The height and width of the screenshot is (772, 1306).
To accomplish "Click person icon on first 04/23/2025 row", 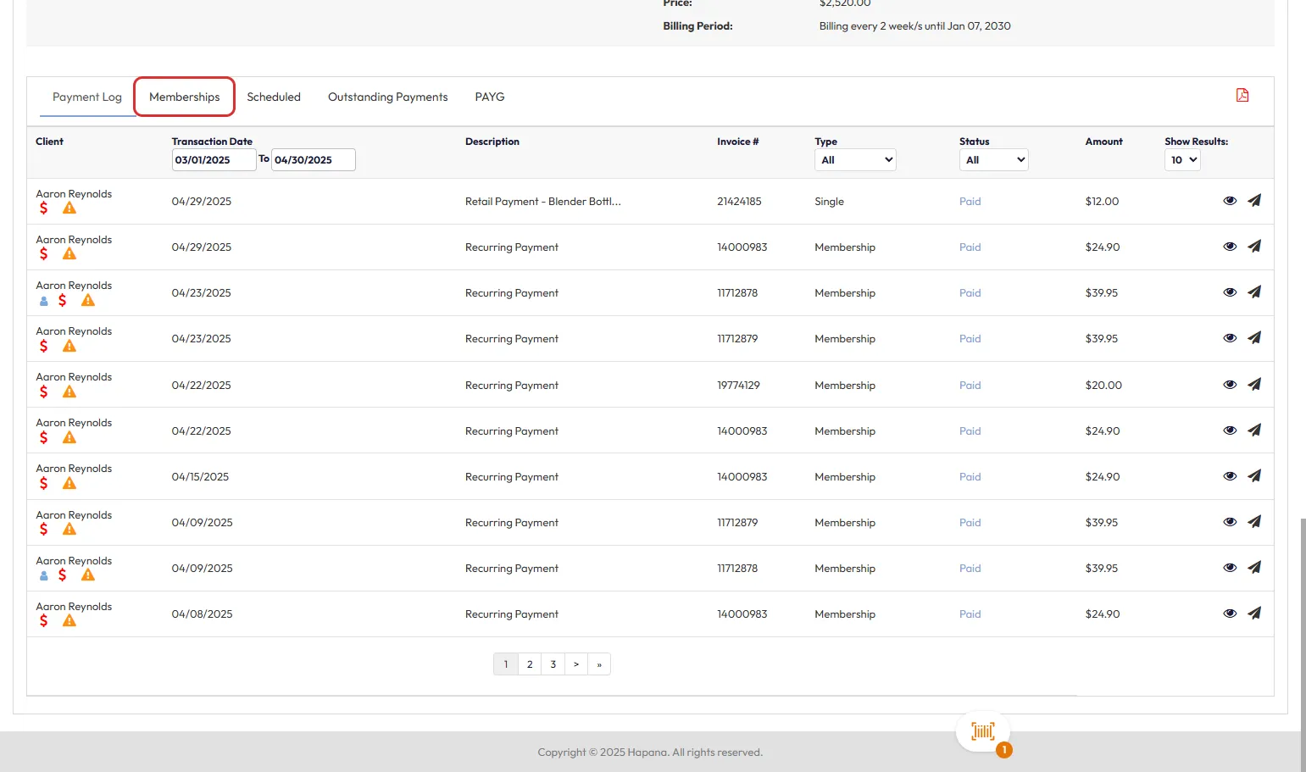I will pos(44,301).
